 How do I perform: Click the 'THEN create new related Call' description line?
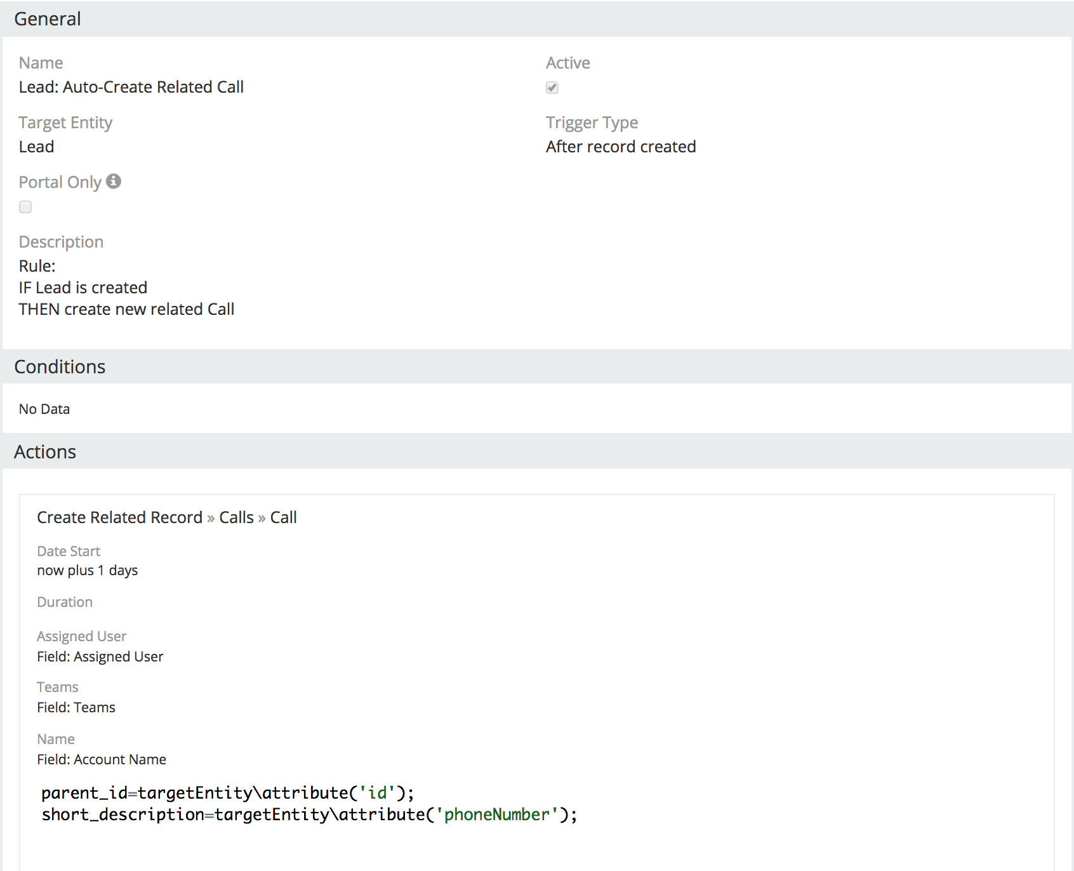(x=127, y=309)
